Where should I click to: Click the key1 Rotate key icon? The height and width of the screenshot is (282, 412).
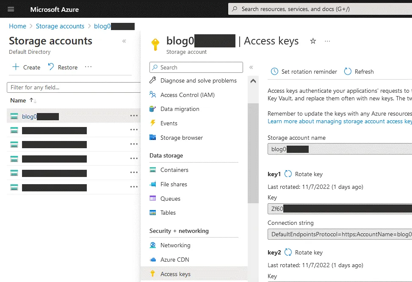point(288,174)
